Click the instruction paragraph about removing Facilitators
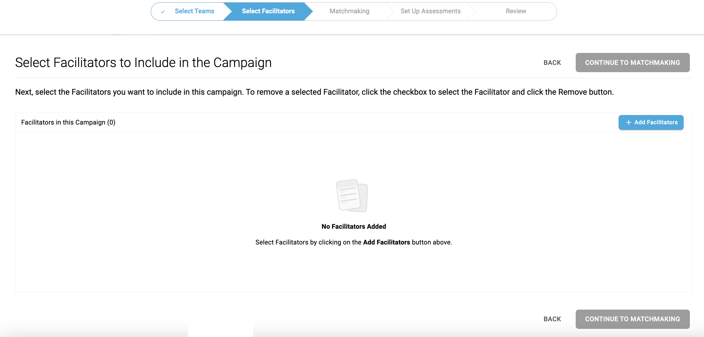The width and height of the screenshot is (704, 337). 314,92
